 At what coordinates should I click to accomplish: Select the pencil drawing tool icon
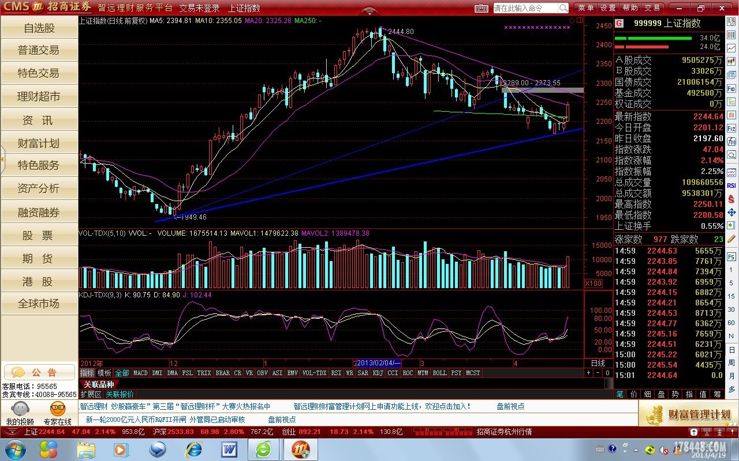(731, 238)
